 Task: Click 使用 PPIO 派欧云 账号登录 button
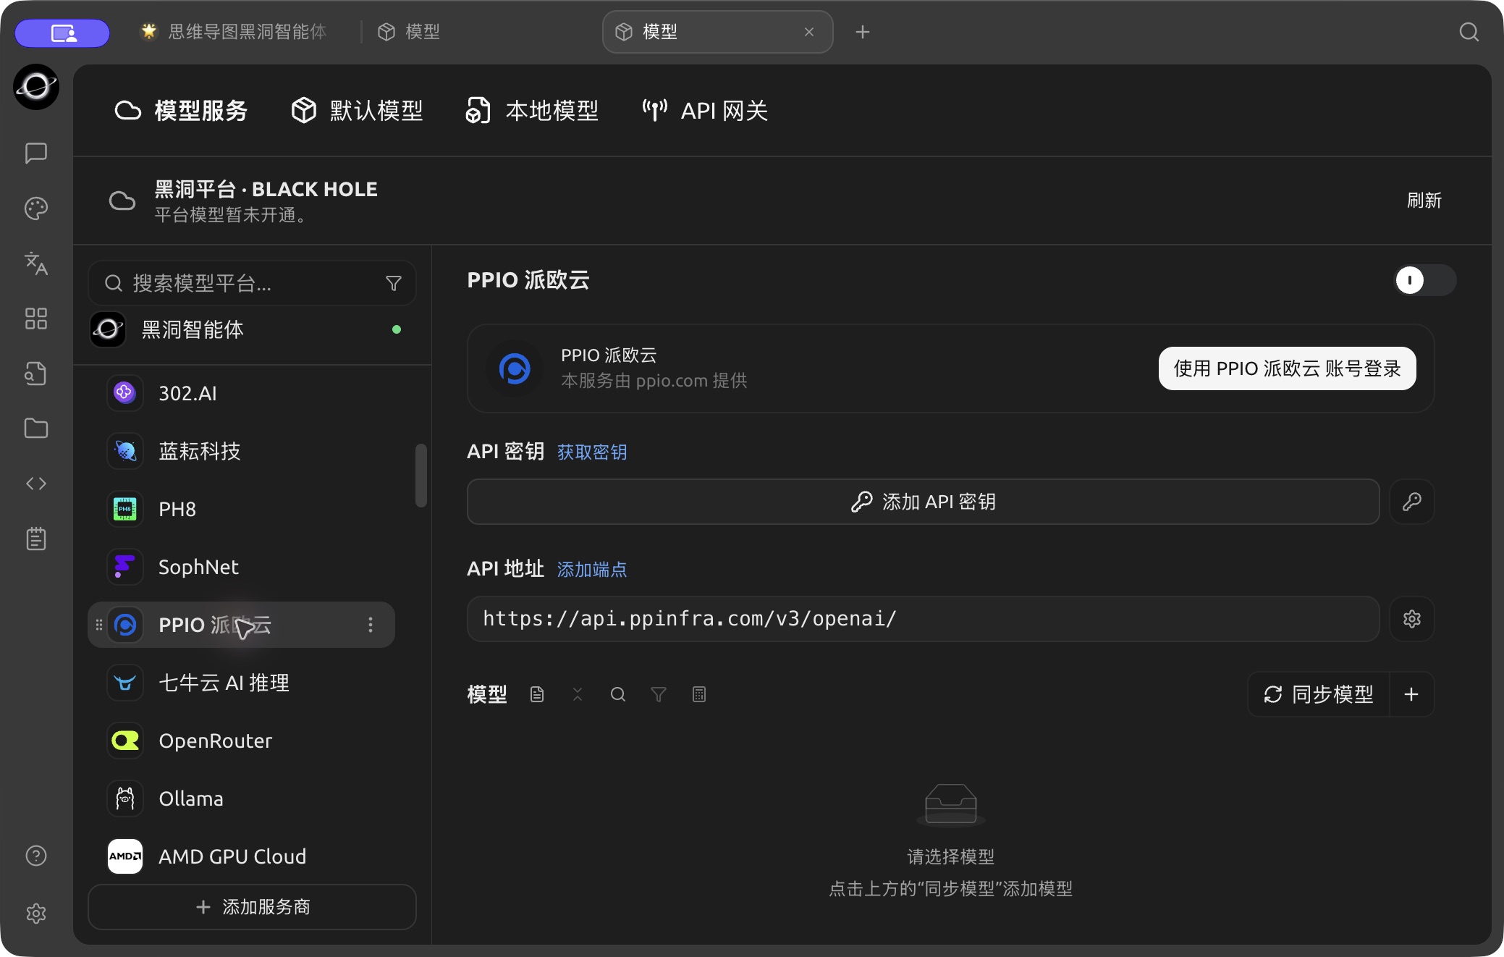(1287, 368)
